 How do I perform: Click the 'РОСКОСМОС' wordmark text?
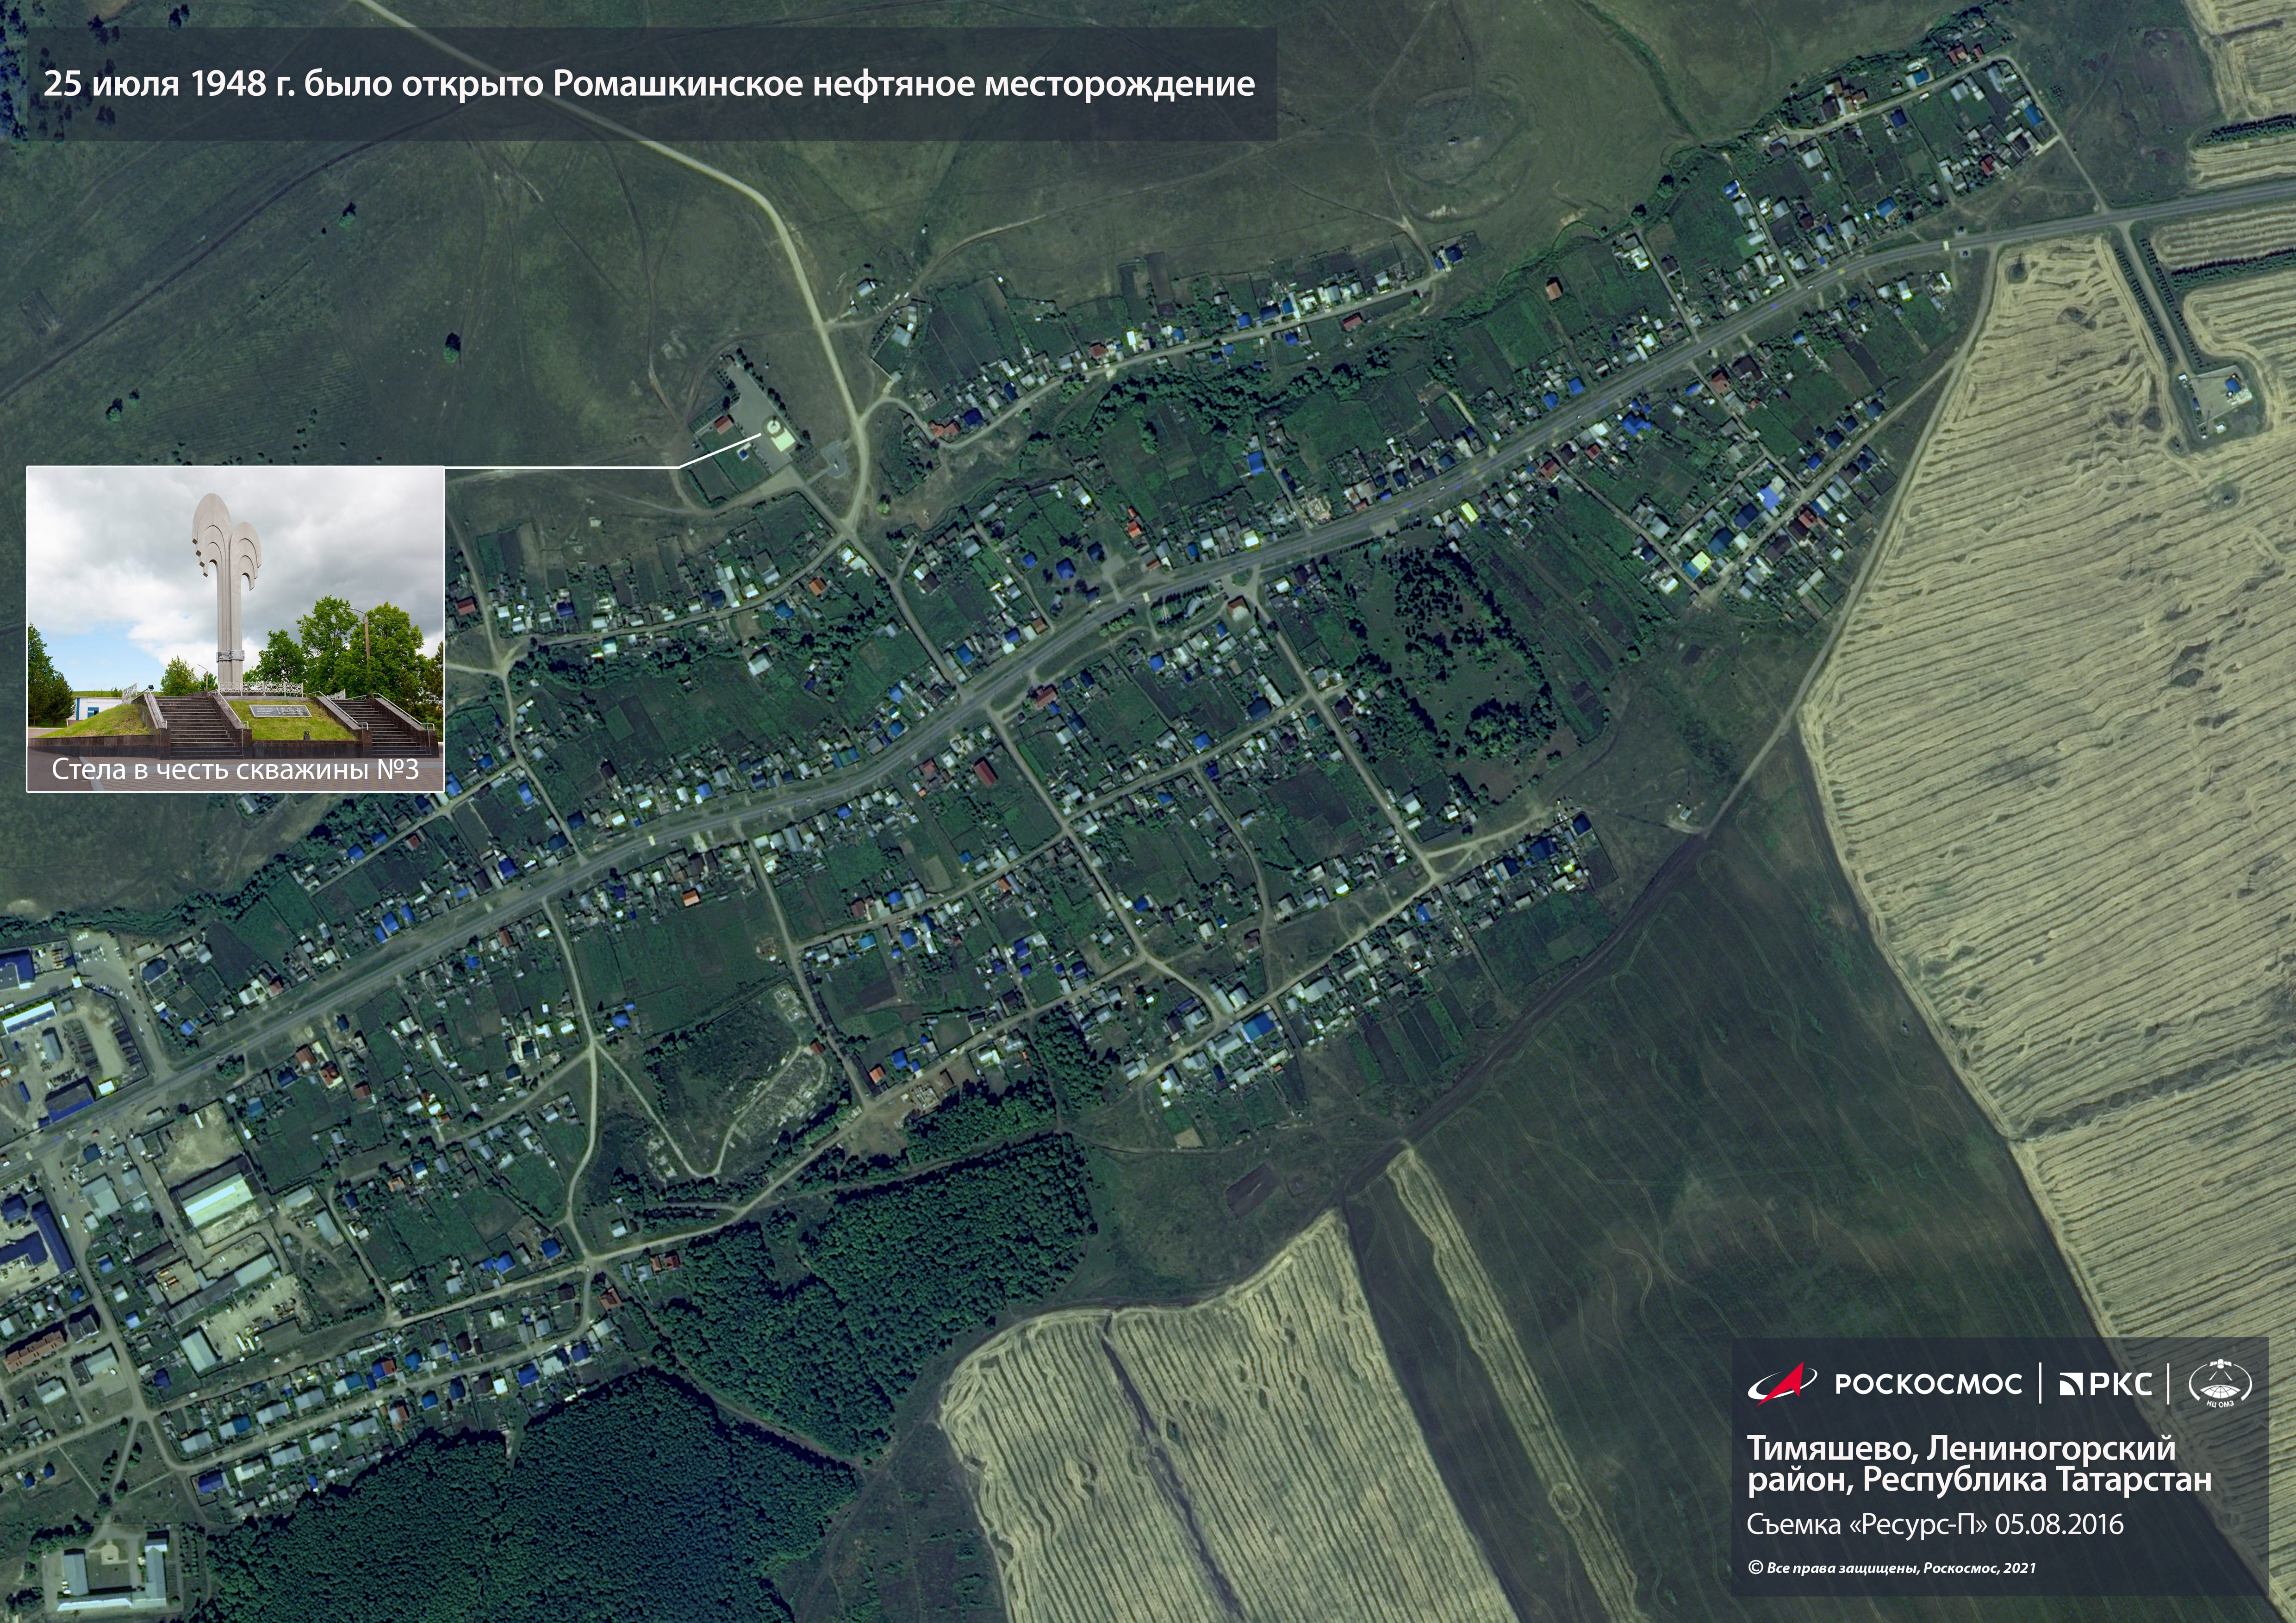click(1928, 1385)
